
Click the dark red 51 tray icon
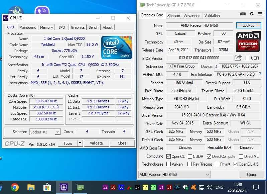pyautogui.click(x=169, y=188)
